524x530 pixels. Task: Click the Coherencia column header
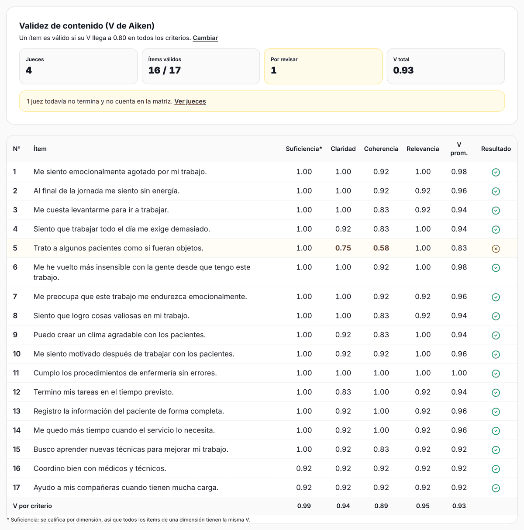381,149
